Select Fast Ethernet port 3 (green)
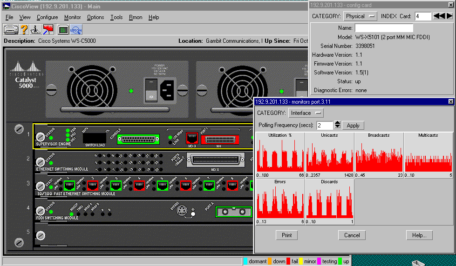Screen dimensions: 456x266 tap(116, 185)
